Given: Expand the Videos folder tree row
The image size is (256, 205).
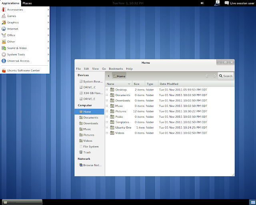Looking at the screenshot, I should click(x=107, y=133).
